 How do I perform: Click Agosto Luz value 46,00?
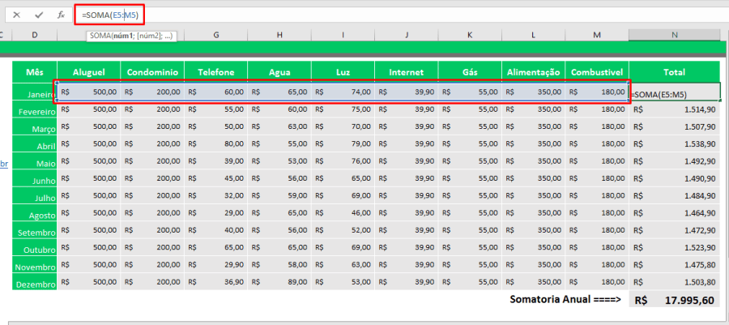(343, 213)
